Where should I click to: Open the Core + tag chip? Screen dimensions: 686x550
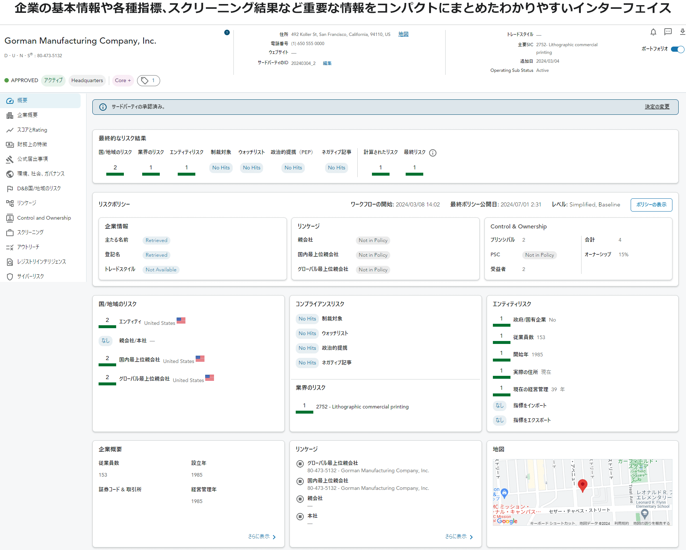click(123, 81)
